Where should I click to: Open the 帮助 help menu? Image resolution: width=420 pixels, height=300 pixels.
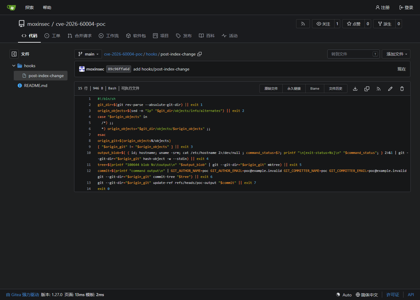(47, 7)
